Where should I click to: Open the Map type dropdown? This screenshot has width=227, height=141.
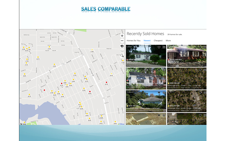[122, 51]
